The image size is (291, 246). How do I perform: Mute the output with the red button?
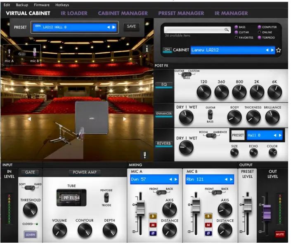tap(280, 234)
